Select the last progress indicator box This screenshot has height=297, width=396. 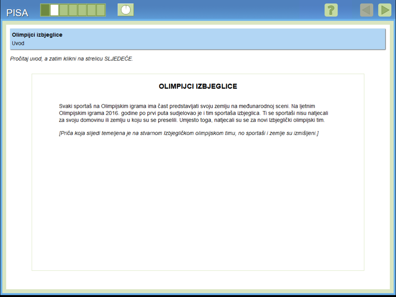pyautogui.click(x=101, y=10)
